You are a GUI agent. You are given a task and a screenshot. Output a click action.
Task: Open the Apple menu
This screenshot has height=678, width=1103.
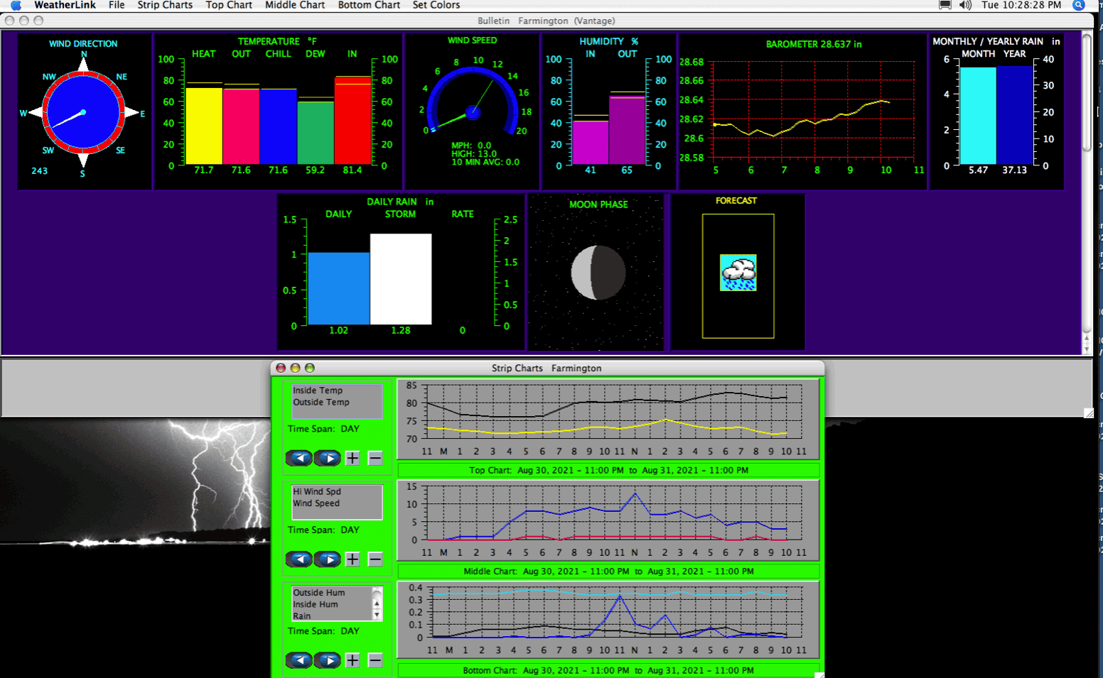pyautogui.click(x=16, y=5)
